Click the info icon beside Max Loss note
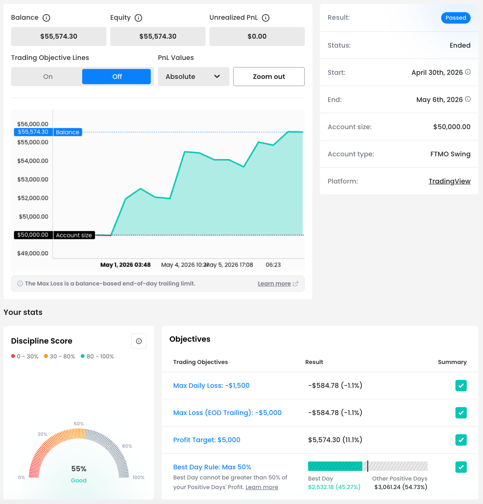The image size is (483, 504). 20,284
